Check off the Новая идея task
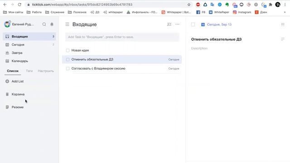This screenshot has height=163, width=290. 68,50
